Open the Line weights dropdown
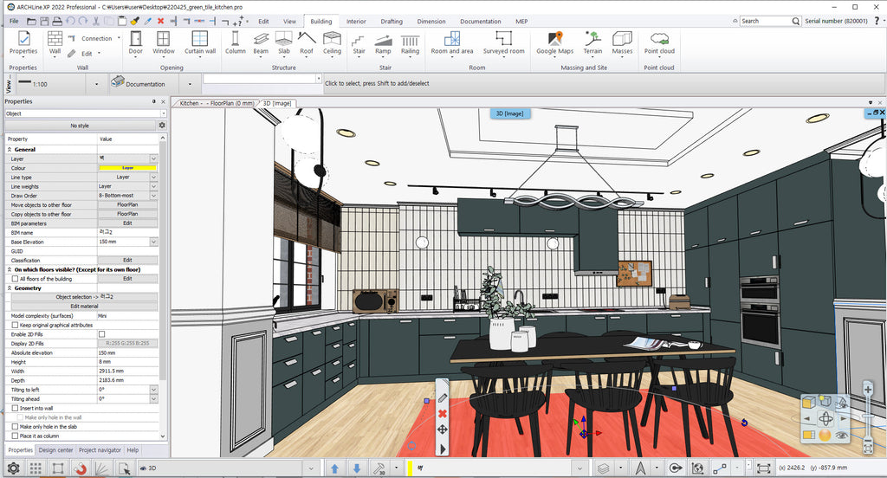The image size is (887, 478). point(153,186)
